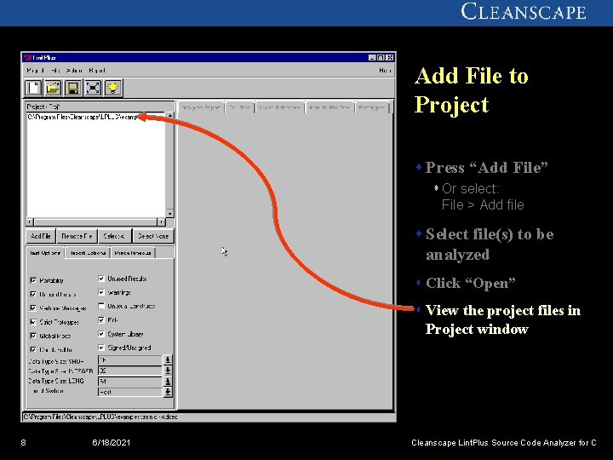Switch to the Prototypes tab
Screen dimensions: 613x460
pos(372,107)
